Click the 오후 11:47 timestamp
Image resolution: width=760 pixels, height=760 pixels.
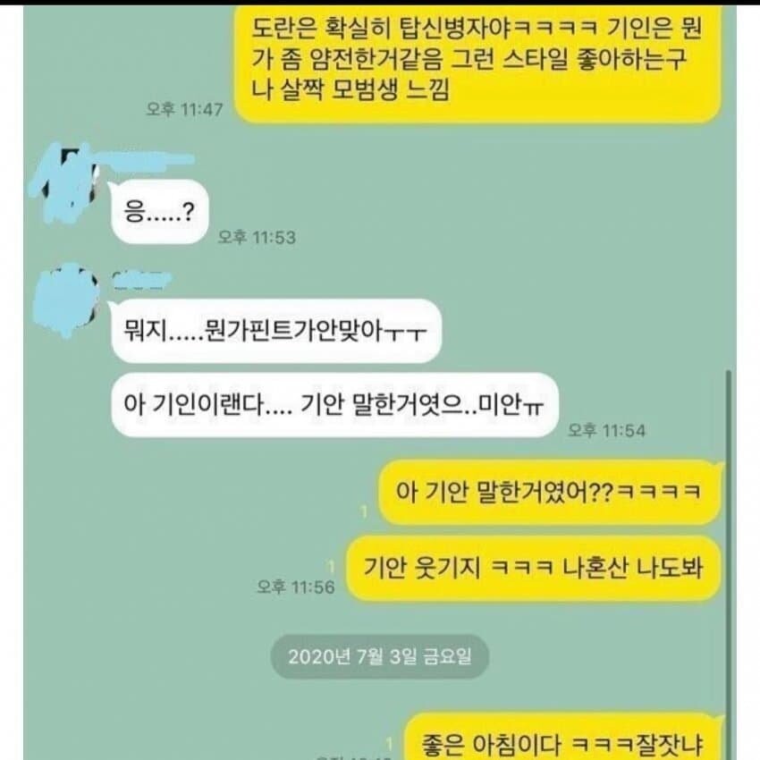point(185,109)
